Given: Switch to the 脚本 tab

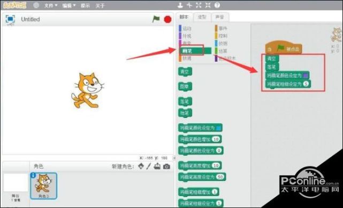Looking at the screenshot, I should pos(184,17).
